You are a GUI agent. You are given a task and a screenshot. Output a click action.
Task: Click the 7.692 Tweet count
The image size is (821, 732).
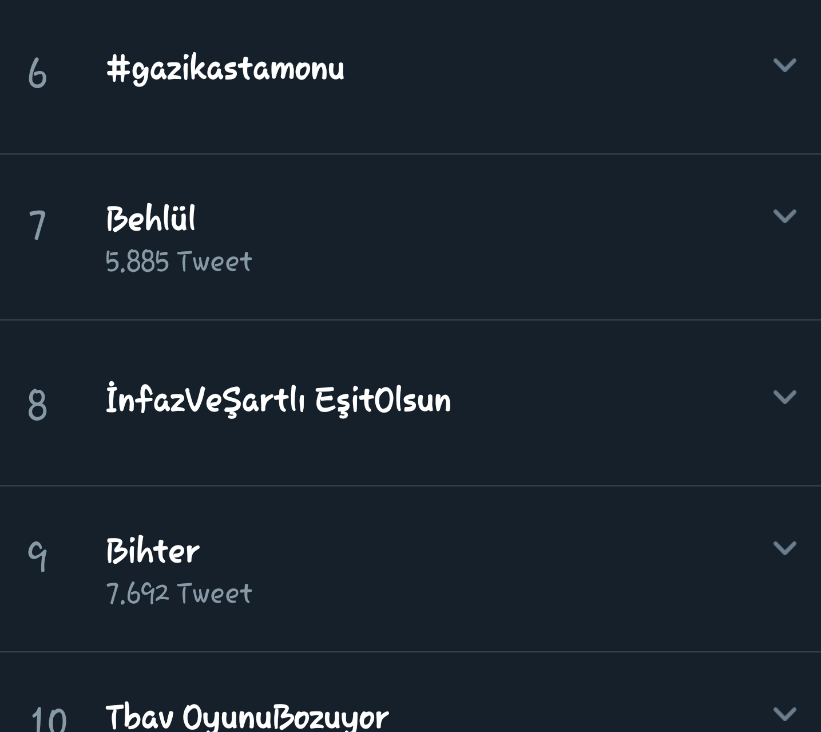pyautogui.click(x=179, y=593)
